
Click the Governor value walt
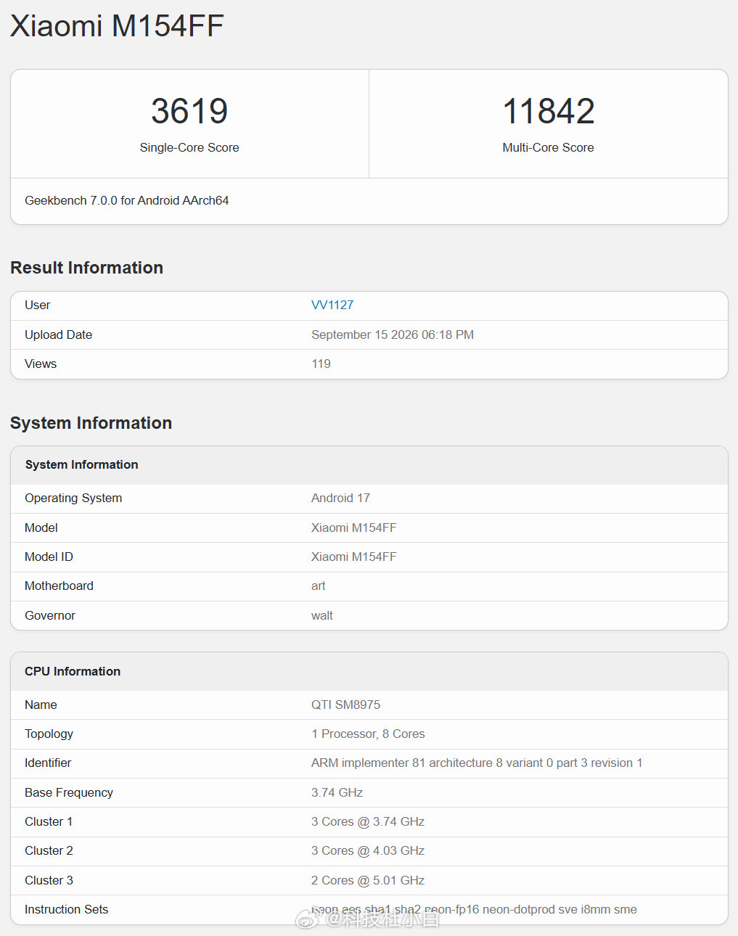pos(322,615)
